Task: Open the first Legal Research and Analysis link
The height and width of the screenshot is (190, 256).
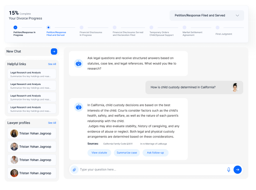Action: [x=31, y=74]
